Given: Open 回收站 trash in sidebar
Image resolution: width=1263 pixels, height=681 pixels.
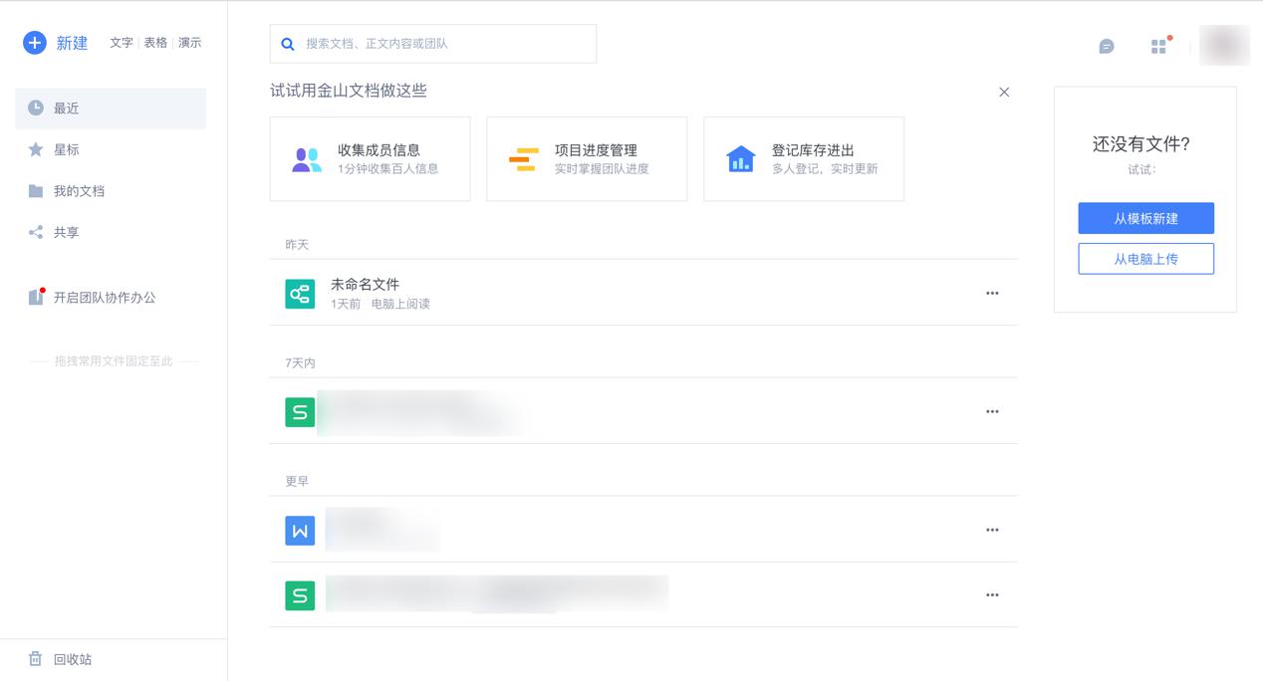Looking at the screenshot, I should [60, 659].
